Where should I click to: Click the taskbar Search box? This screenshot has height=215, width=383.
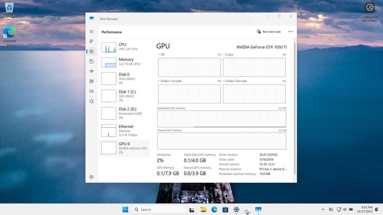pyautogui.click(x=159, y=210)
